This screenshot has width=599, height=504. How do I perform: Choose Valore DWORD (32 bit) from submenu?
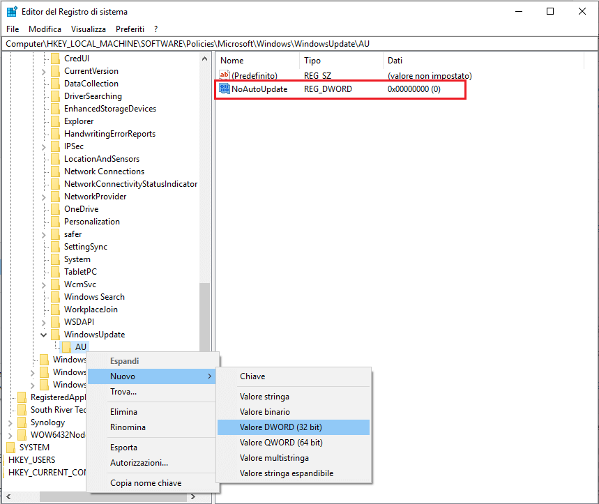[x=294, y=427]
